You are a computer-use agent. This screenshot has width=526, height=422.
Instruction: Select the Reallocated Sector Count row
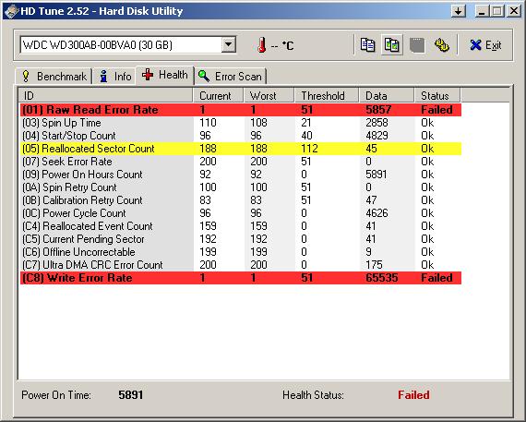pos(241,149)
